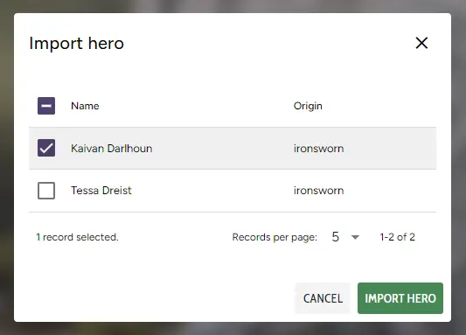466x335 pixels.
Task: Click the 'Import hero' dialog title
Action: coord(76,44)
